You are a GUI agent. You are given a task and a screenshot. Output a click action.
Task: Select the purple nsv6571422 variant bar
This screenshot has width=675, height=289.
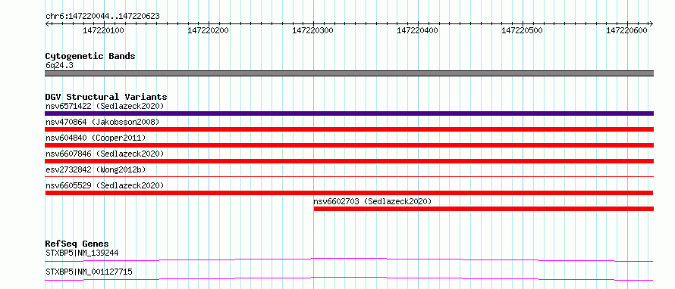(x=349, y=113)
